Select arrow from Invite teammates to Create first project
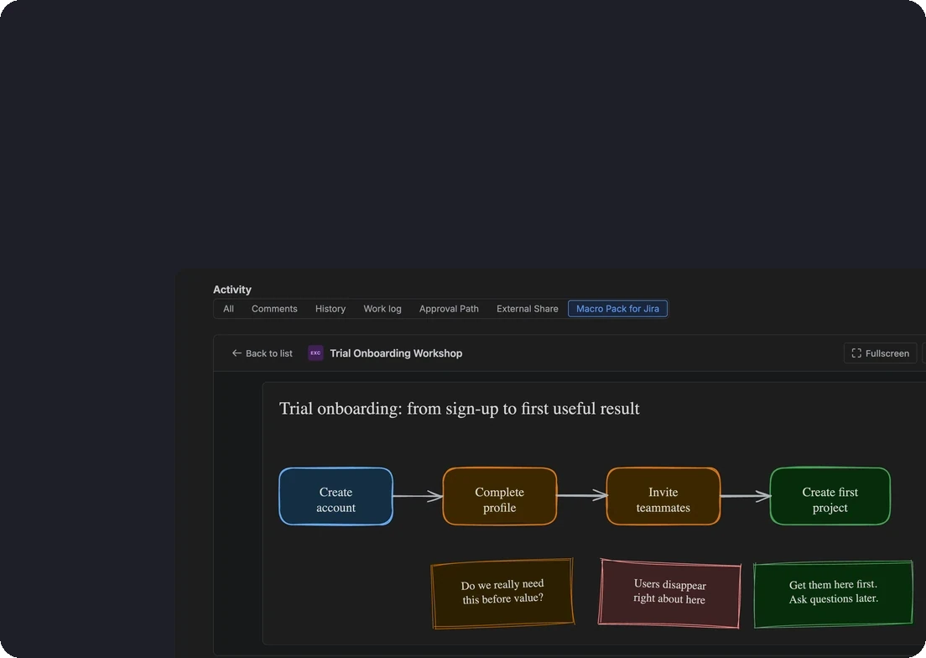This screenshot has height=658, width=926. coord(746,496)
